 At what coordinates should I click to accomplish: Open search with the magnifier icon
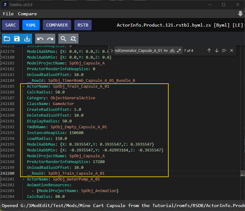[x=63, y=39]
